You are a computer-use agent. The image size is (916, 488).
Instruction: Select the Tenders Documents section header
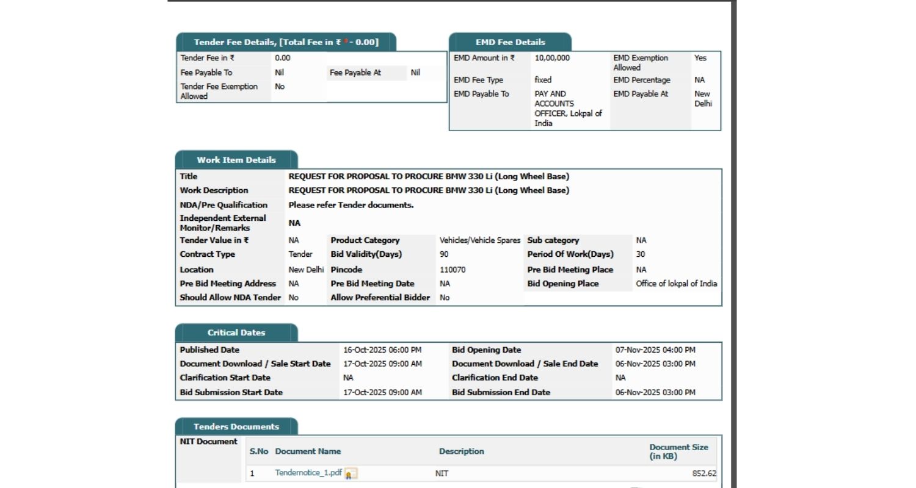pos(236,426)
